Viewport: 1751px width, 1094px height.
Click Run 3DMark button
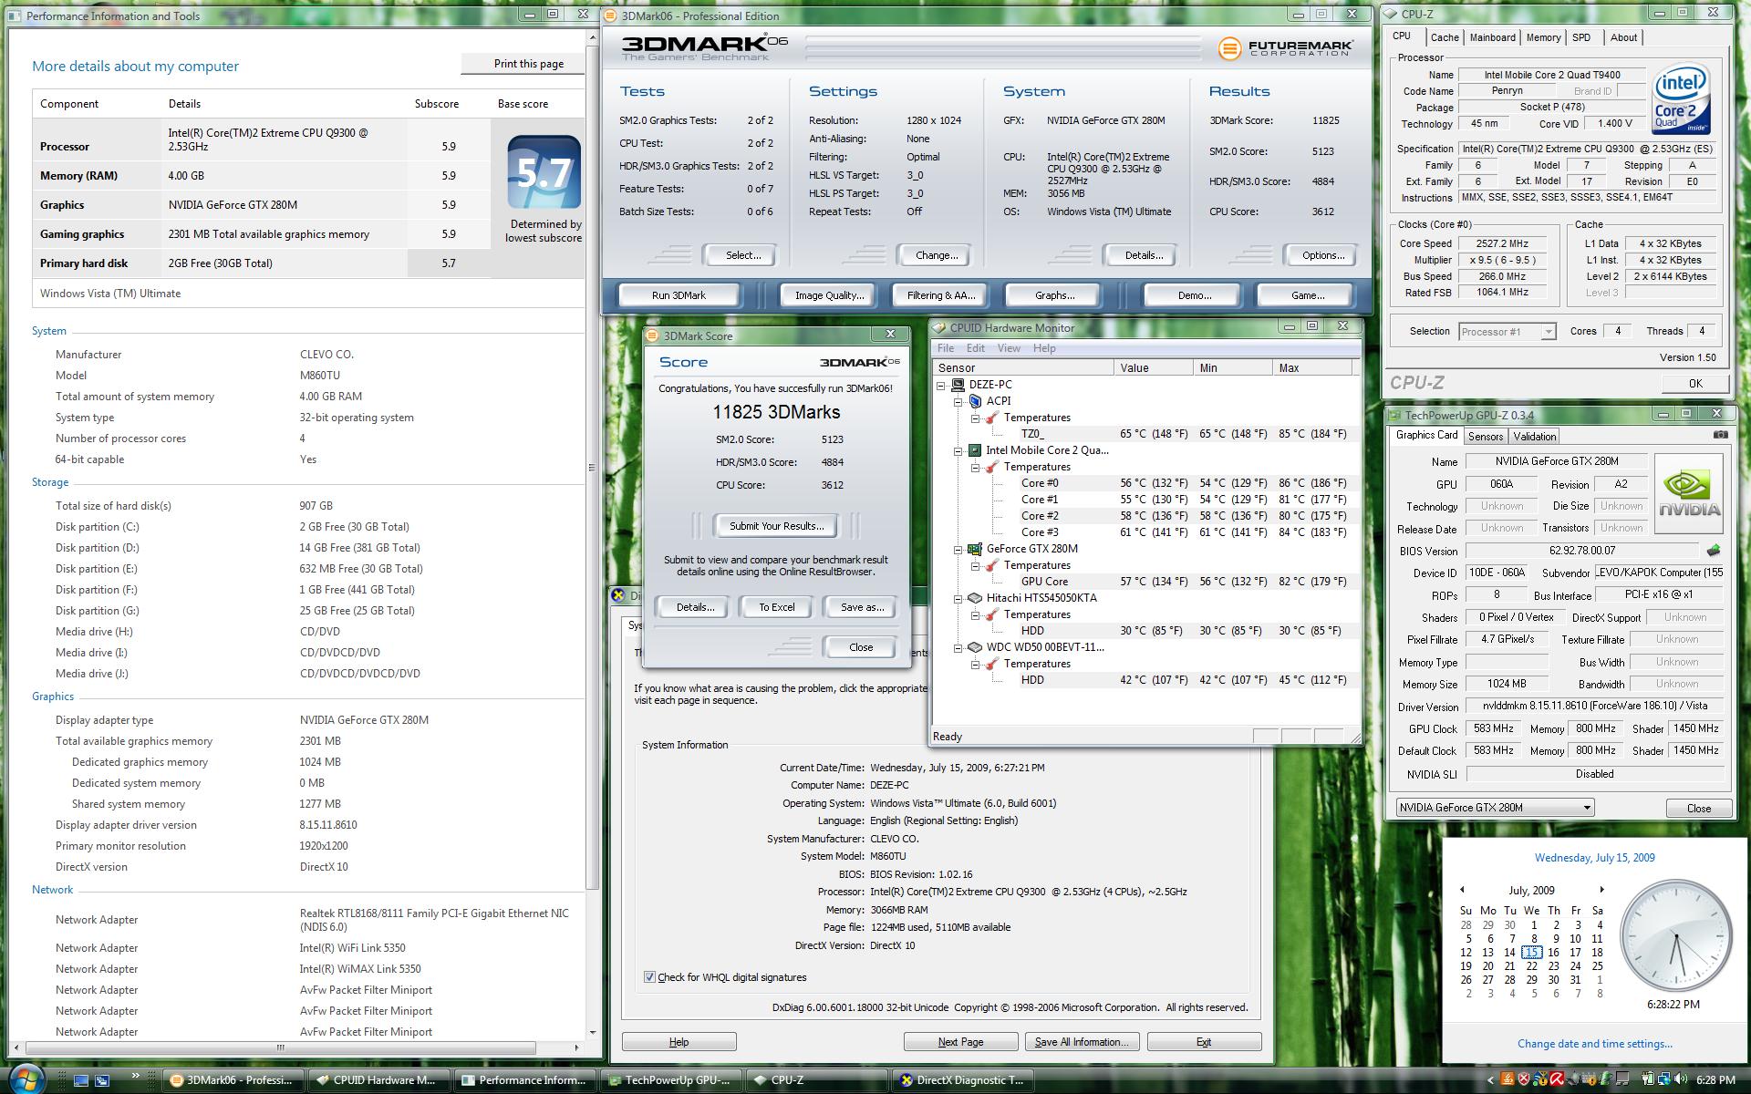679,295
